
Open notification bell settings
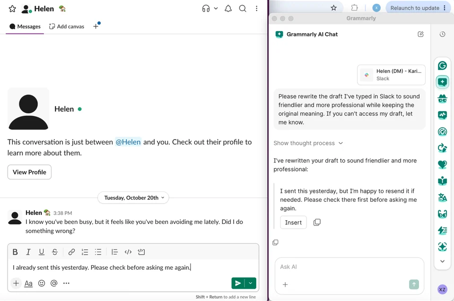[228, 9]
